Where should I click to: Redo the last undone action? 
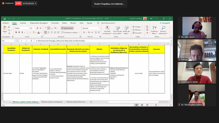tap(13, 19)
